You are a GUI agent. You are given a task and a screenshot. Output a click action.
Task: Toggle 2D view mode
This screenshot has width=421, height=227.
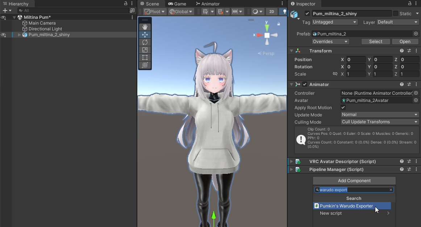[272, 12]
